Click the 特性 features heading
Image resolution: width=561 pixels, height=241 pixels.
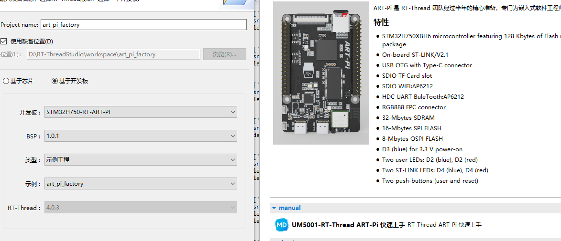coord(381,22)
